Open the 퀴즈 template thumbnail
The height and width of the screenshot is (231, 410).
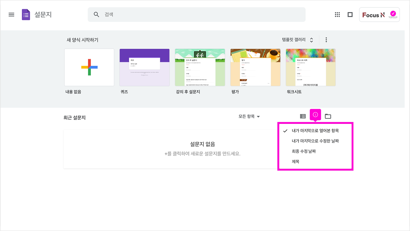click(x=144, y=67)
